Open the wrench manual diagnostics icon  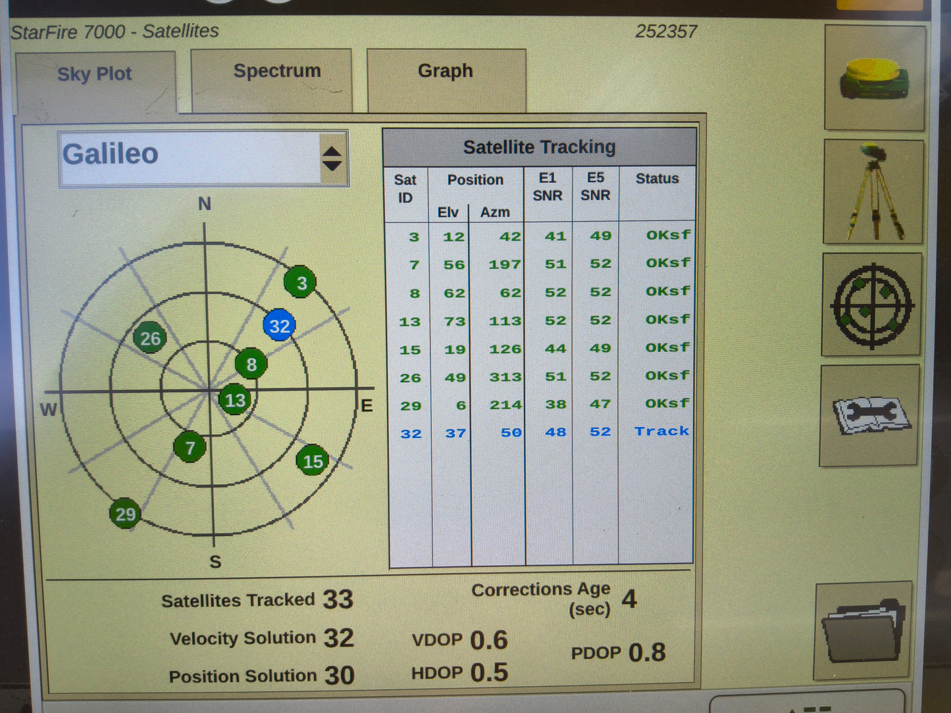point(869,416)
